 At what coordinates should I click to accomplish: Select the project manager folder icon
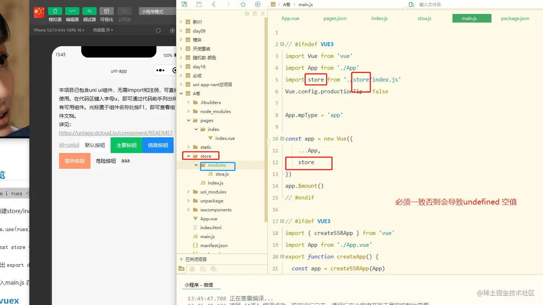181,269
